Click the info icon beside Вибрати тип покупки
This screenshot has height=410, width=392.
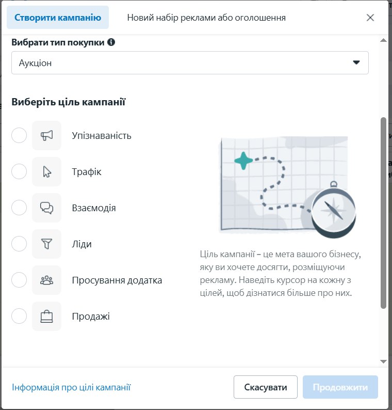111,42
